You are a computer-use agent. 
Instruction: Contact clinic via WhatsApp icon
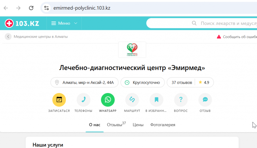(x=108, y=100)
